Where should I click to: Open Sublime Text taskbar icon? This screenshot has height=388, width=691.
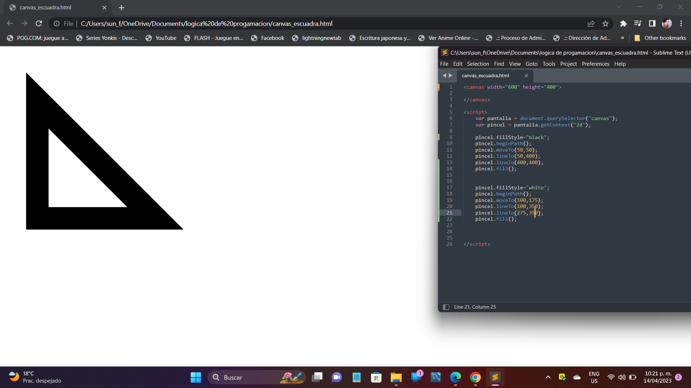[495, 377]
